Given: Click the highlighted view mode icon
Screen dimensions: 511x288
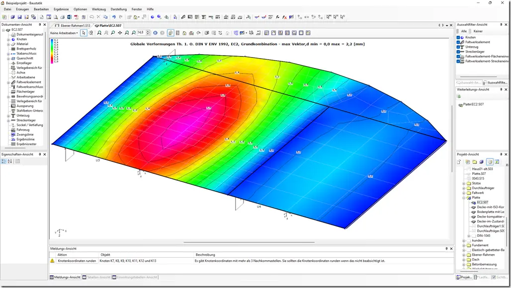Looking at the screenshot, I should click(x=170, y=33).
